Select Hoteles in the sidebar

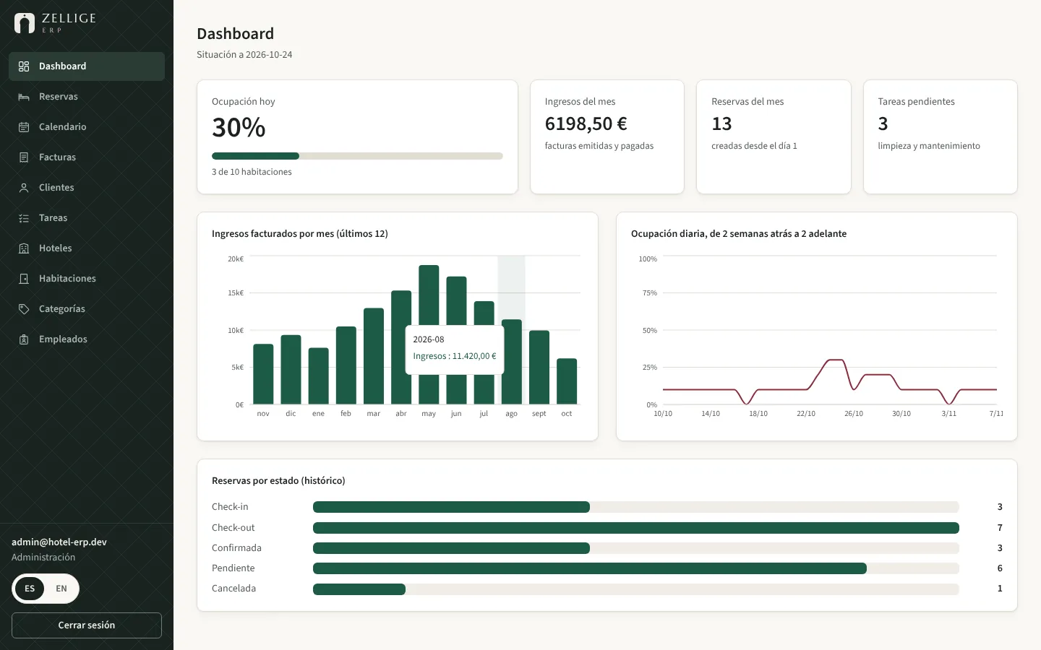coord(87,248)
